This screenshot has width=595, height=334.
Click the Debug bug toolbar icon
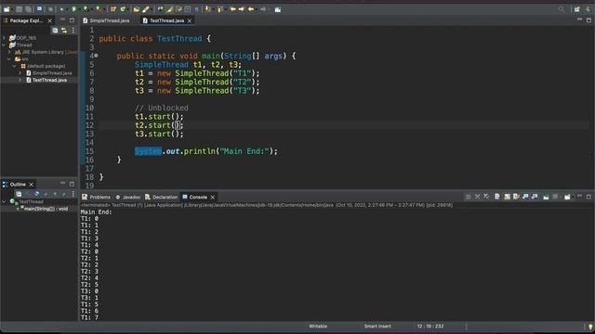click(x=61, y=9)
